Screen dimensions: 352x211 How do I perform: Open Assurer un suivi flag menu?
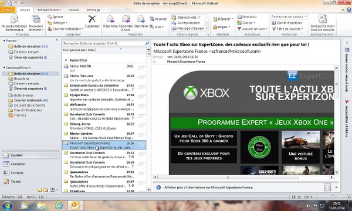(x=252, y=29)
